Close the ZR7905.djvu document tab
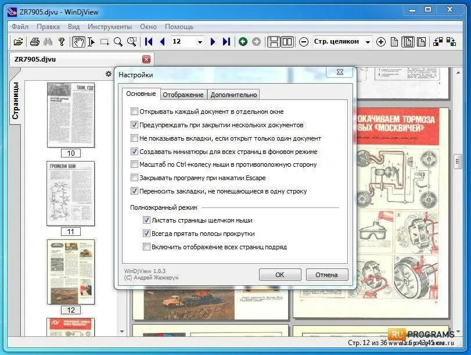Image resolution: width=471 pixels, height=355 pixels. click(x=146, y=59)
